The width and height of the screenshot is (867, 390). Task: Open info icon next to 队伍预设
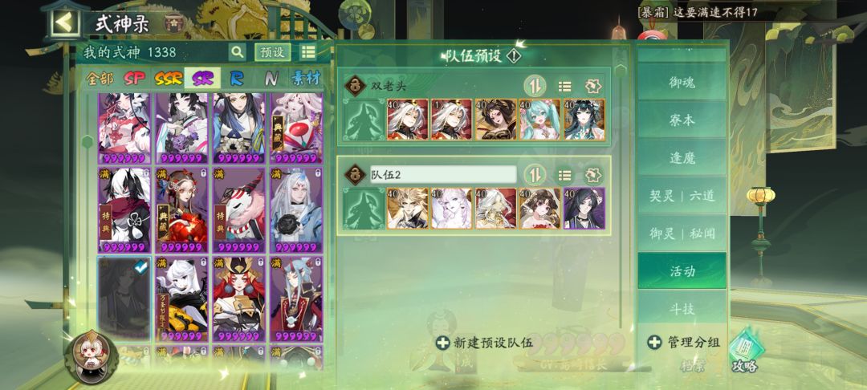click(515, 56)
